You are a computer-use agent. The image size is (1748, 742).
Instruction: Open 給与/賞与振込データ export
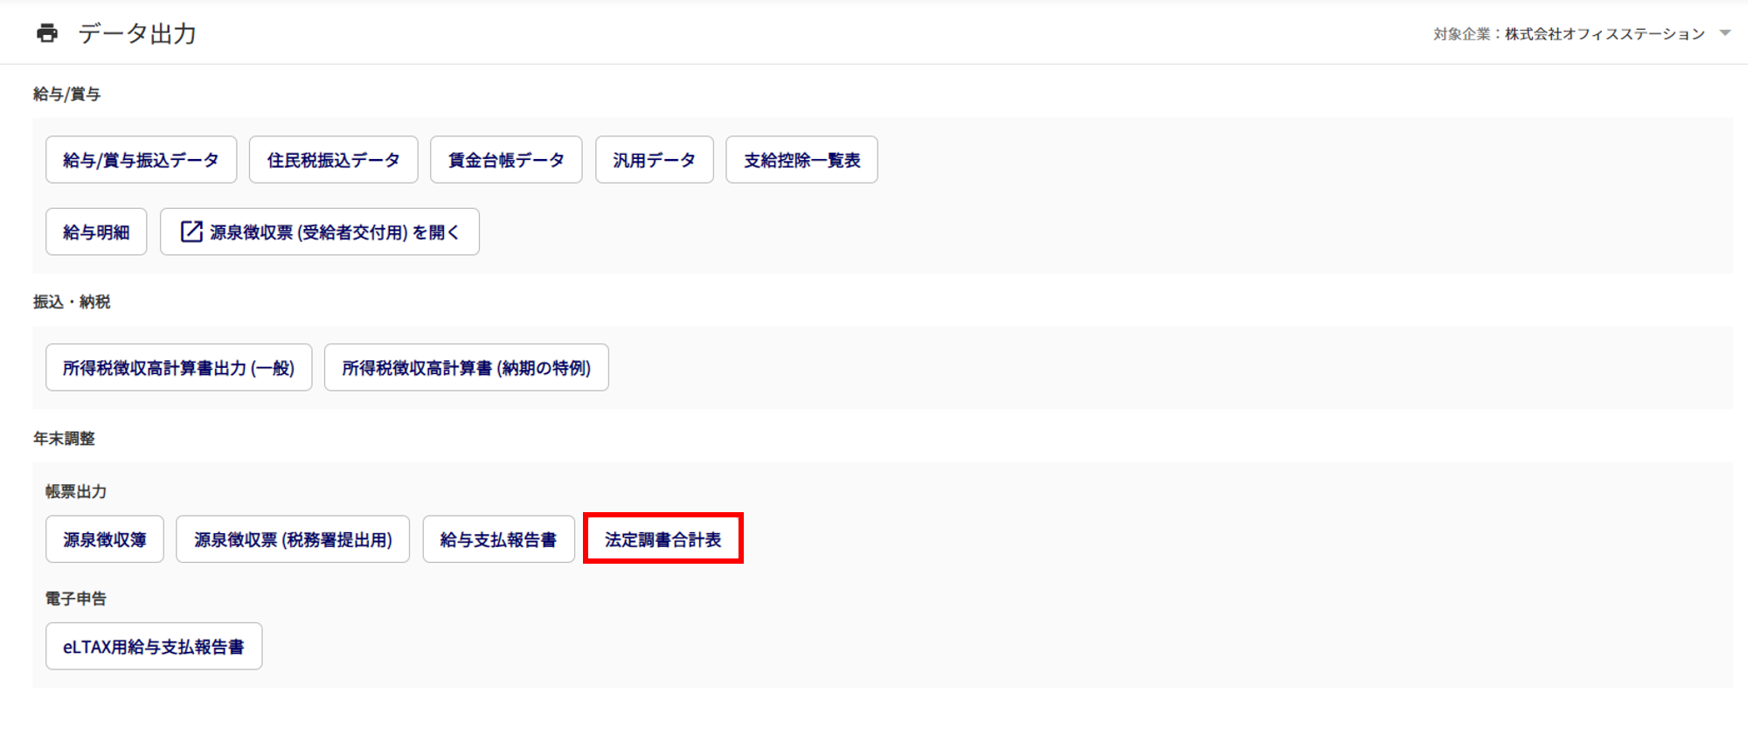(141, 160)
